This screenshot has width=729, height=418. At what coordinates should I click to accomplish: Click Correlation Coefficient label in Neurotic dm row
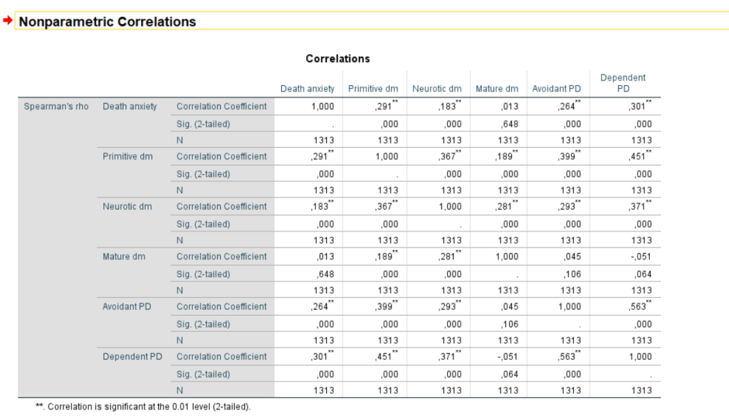tap(221, 207)
